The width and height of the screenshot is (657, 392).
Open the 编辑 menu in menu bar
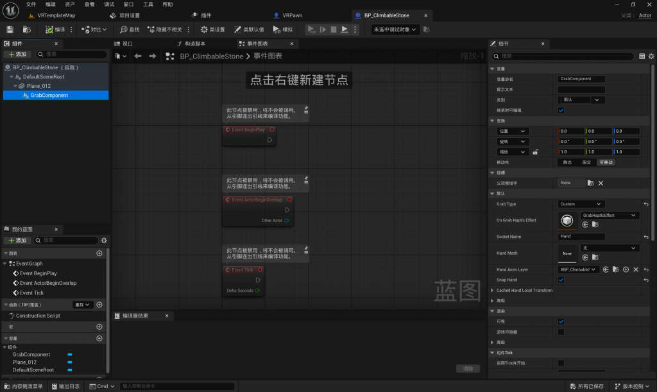[x=50, y=4]
